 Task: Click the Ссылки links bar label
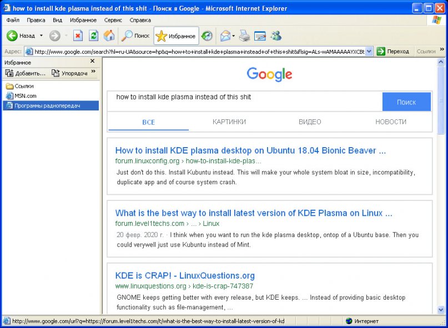click(x=426, y=52)
